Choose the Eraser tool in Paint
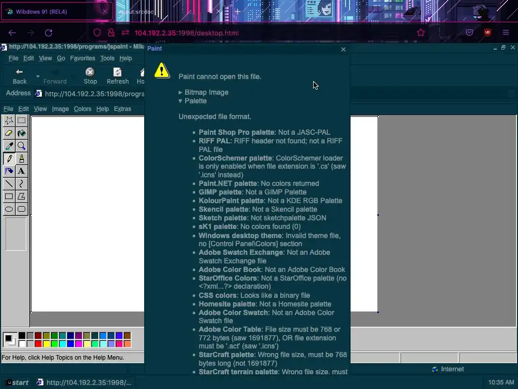 point(9,133)
